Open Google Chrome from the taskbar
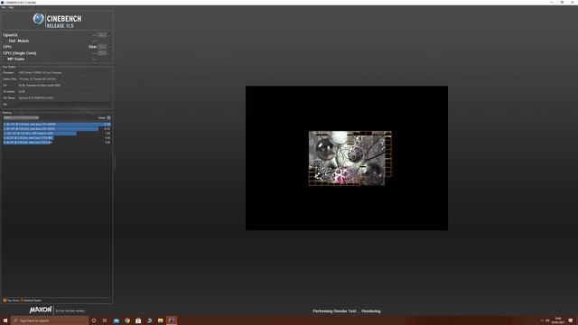578x325 pixels. point(127,320)
